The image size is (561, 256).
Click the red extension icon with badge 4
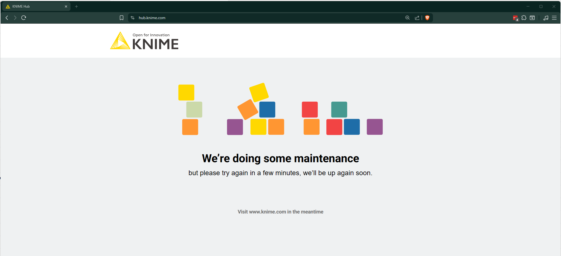click(515, 18)
